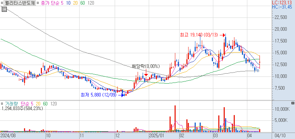Select the green 60-period volume average
This screenshot has height=139, width=295.
pyautogui.click(x=45, y=104)
